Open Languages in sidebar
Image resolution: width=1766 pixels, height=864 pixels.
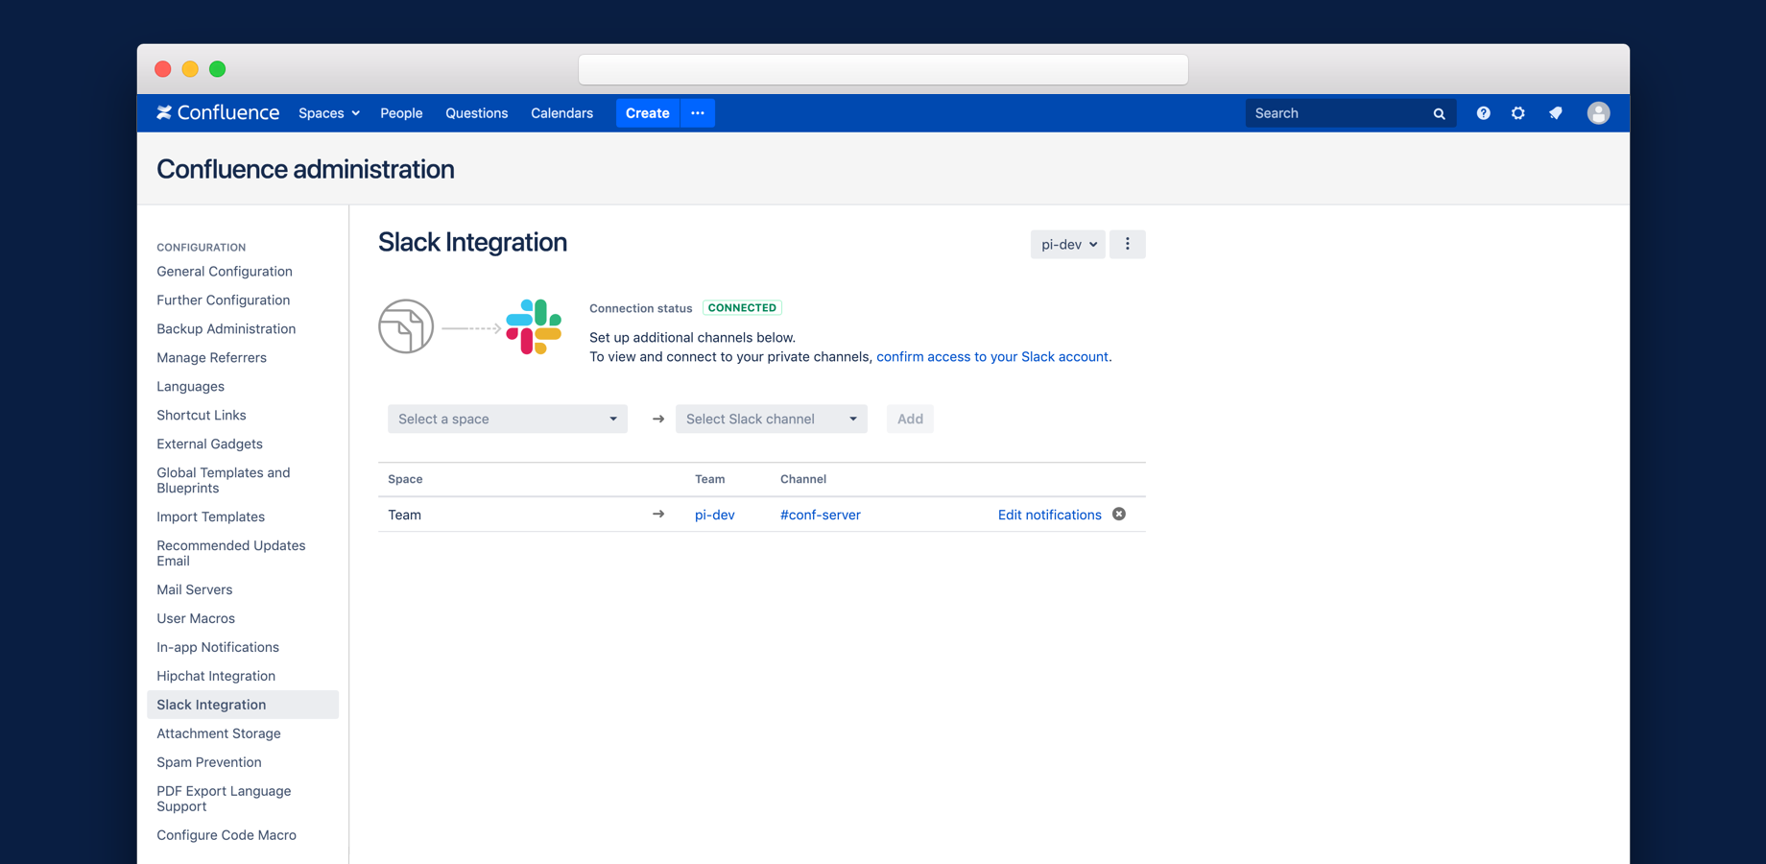point(191,387)
